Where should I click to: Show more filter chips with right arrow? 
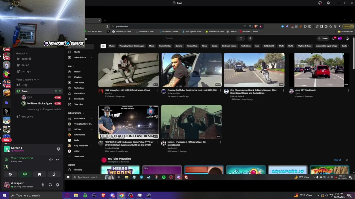click(349, 46)
